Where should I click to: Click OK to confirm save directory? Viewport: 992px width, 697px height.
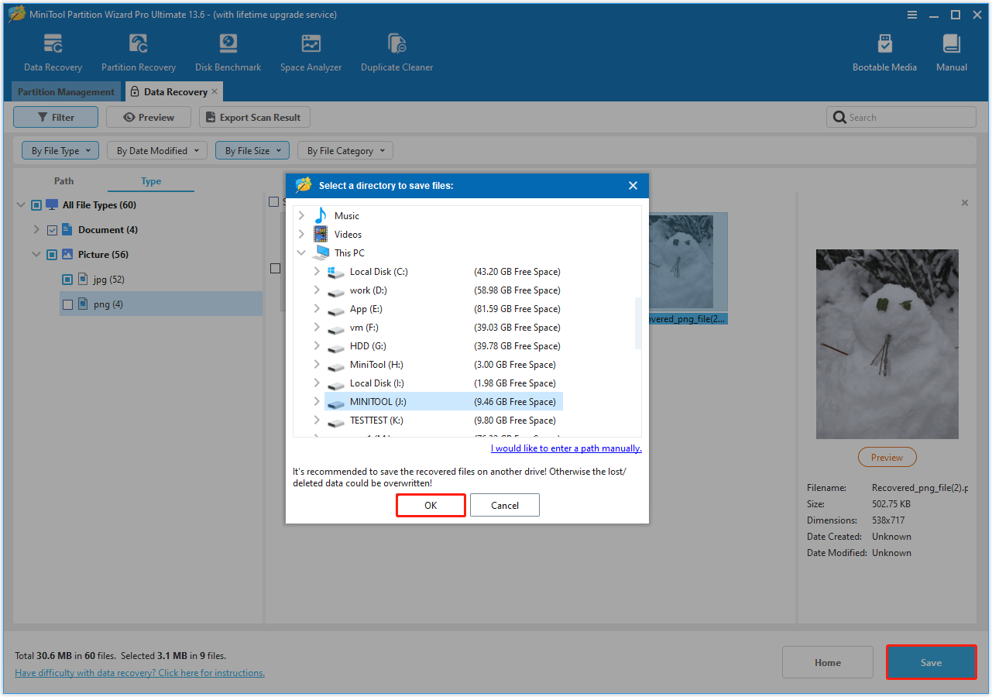point(431,505)
